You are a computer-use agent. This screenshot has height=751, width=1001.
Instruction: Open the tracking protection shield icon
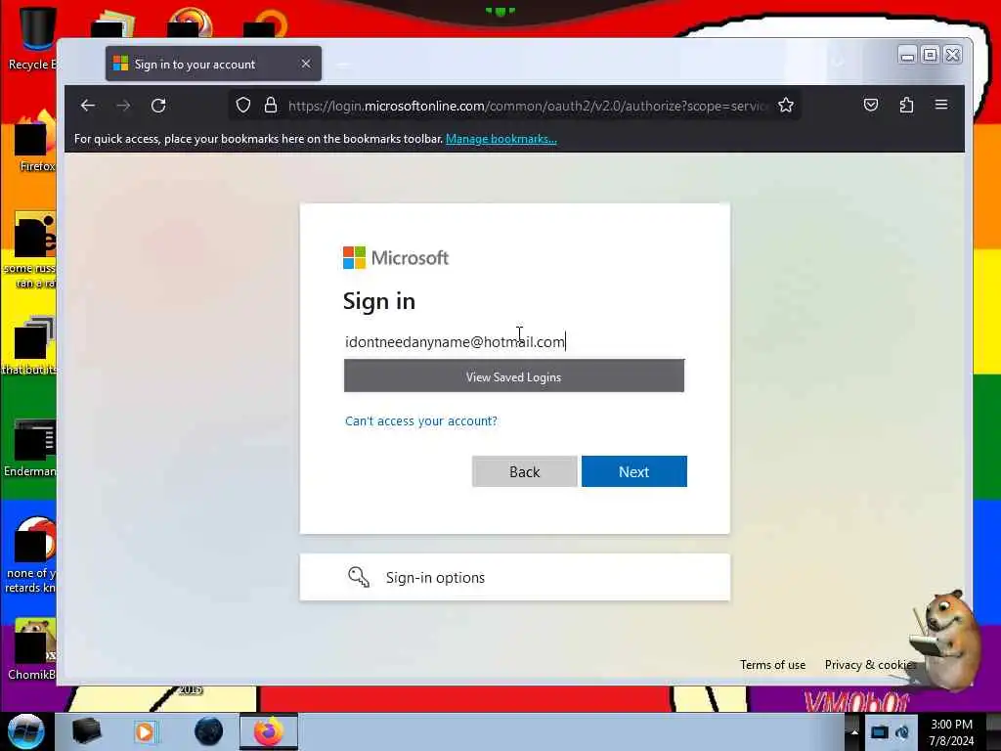click(243, 106)
